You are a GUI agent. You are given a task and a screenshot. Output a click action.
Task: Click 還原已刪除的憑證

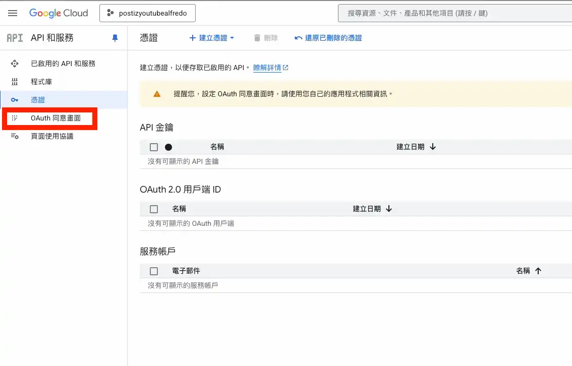[x=328, y=38]
